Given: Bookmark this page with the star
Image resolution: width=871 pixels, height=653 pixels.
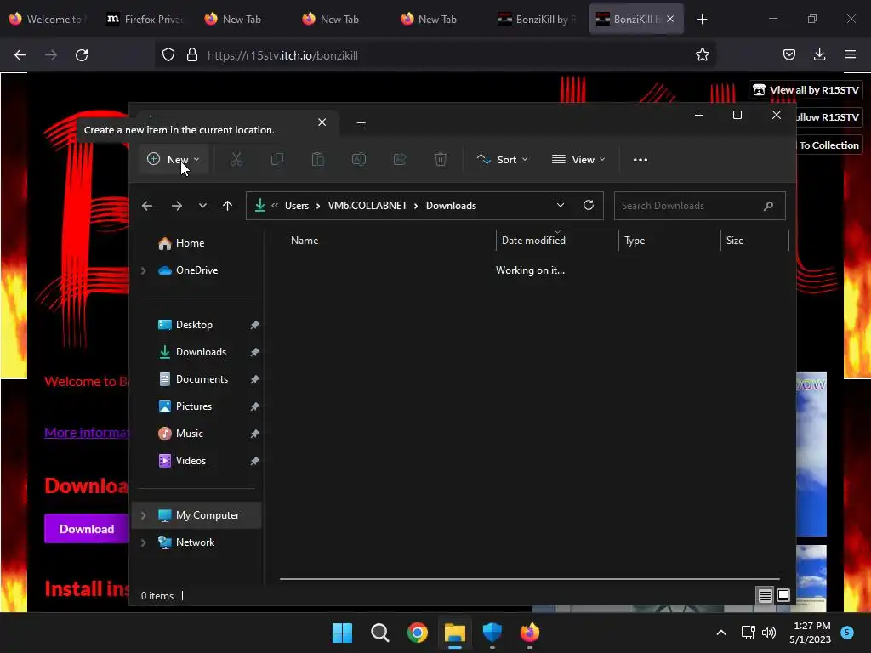Looking at the screenshot, I should click(x=702, y=55).
